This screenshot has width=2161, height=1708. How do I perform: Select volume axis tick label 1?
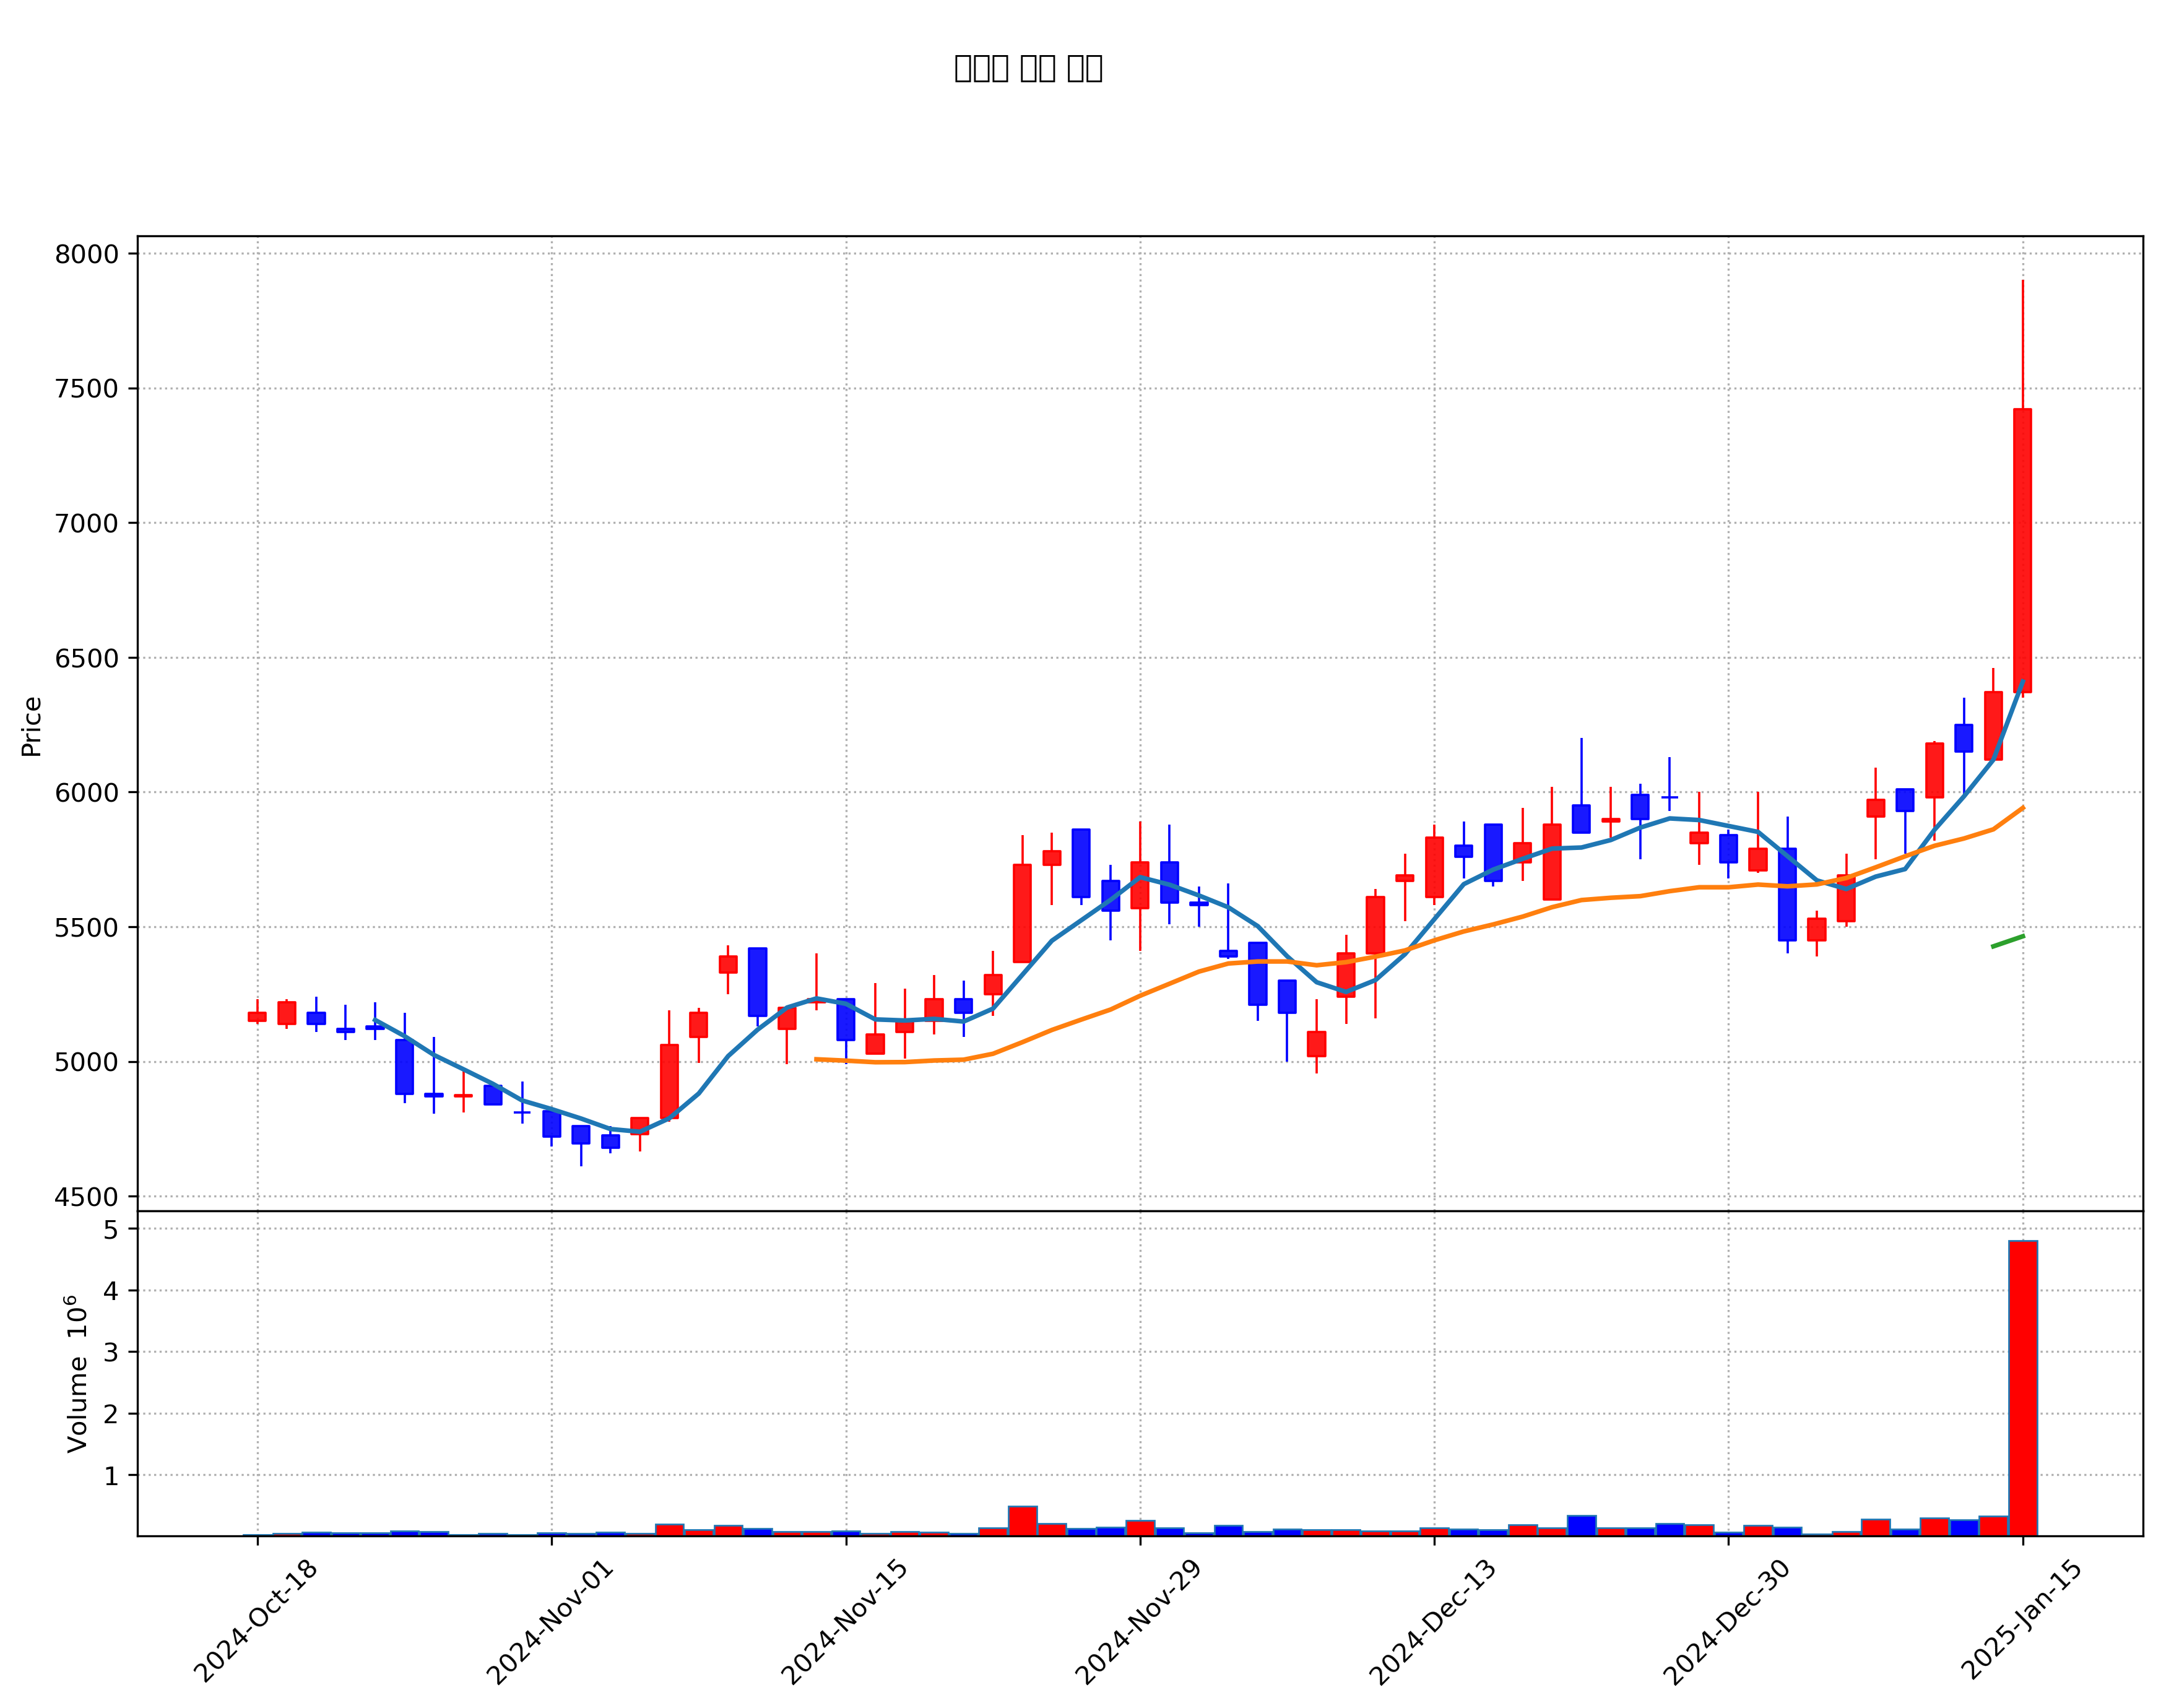[111, 1476]
